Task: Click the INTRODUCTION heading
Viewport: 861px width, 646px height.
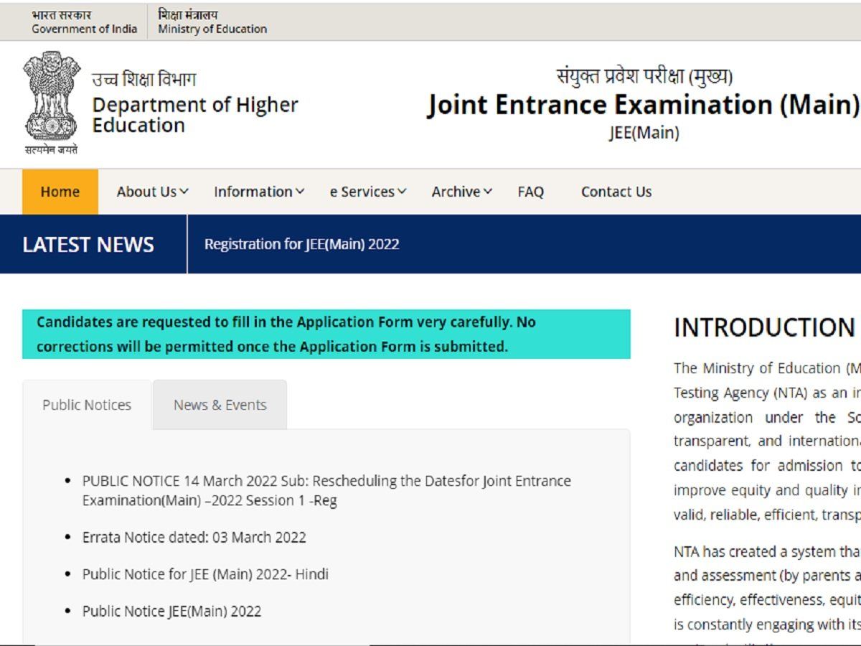Action: (x=764, y=328)
